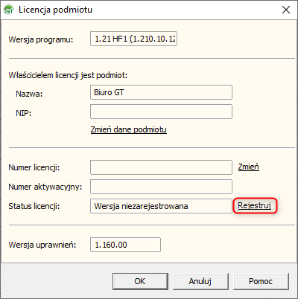Click the Status licencji label

tap(34, 206)
